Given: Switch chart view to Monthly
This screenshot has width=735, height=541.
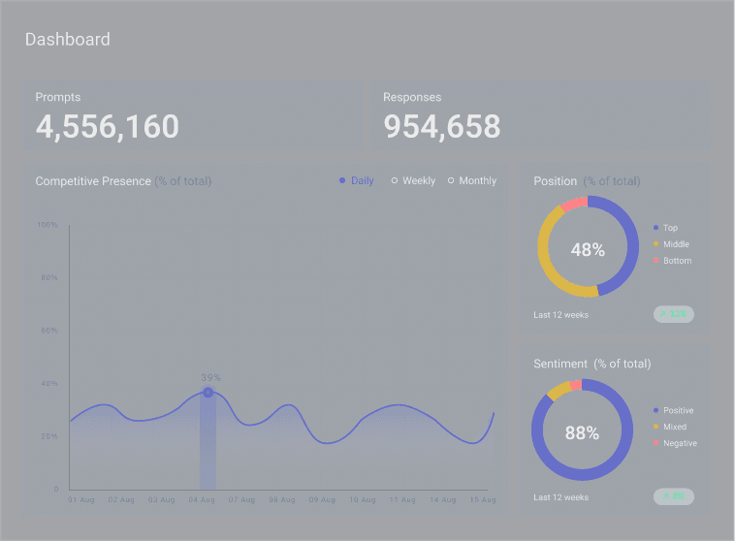Looking at the screenshot, I should (x=471, y=181).
